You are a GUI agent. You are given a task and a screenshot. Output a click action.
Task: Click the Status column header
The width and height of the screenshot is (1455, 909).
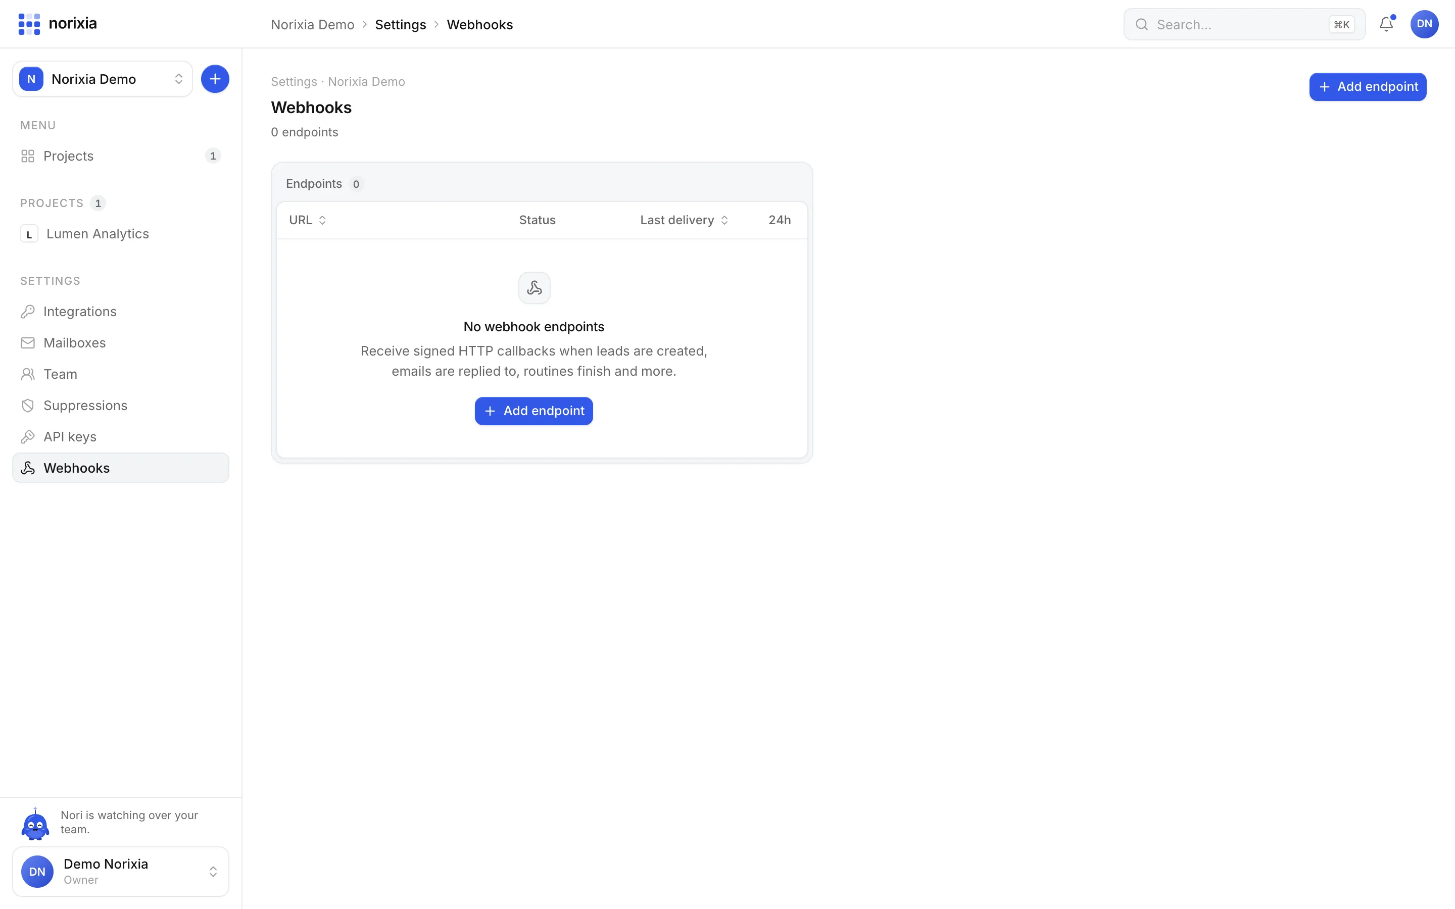[x=537, y=220]
